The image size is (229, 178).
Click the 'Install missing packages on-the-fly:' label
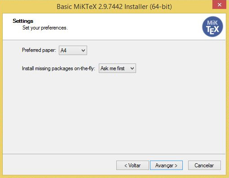(x=58, y=68)
